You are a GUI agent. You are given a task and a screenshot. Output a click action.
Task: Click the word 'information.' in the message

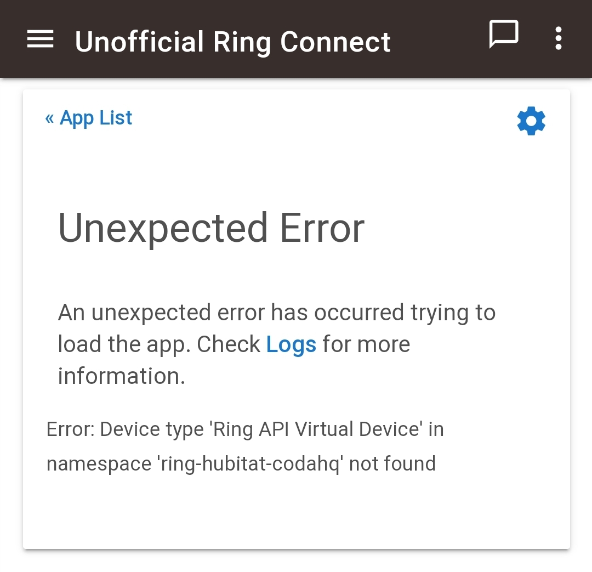click(122, 376)
